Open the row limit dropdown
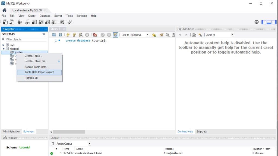The height and width of the screenshot is (156, 278). pos(147,35)
